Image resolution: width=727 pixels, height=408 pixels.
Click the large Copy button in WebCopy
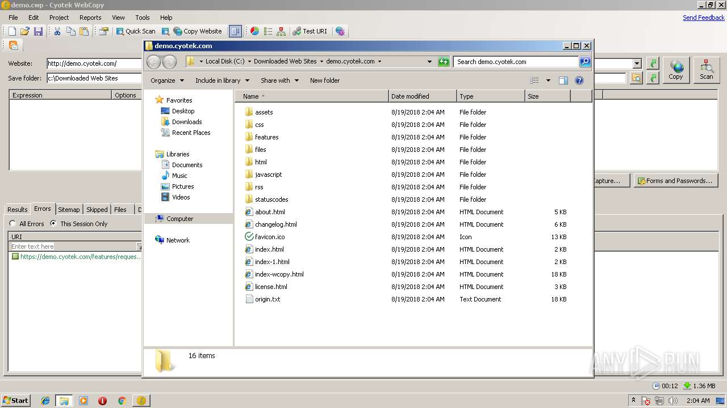pyautogui.click(x=676, y=70)
